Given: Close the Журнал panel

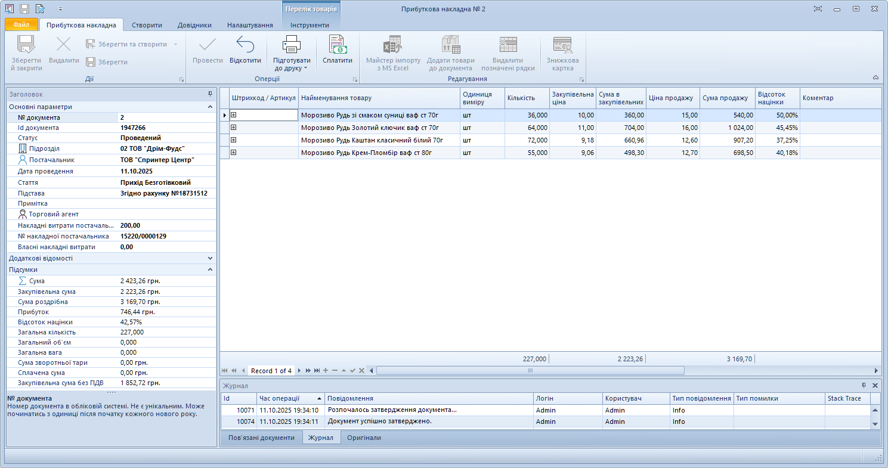Looking at the screenshot, I should 875,386.
